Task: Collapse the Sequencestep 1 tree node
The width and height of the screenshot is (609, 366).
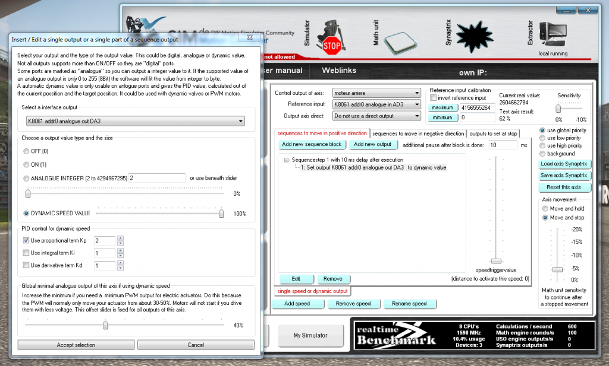Action: [x=286, y=160]
